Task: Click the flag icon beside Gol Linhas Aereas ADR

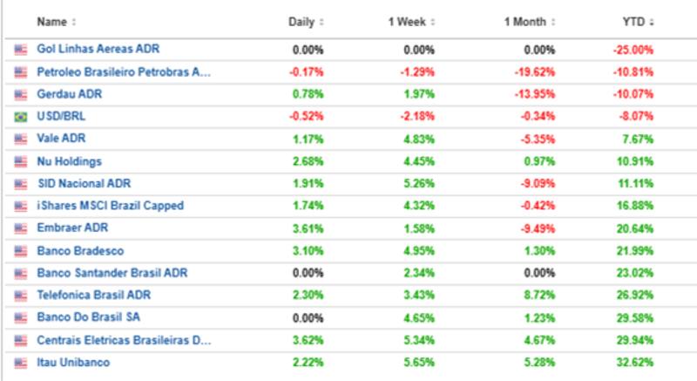Action: [x=20, y=50]
